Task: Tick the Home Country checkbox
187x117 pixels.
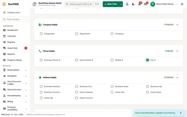Action: pos(77,98)
